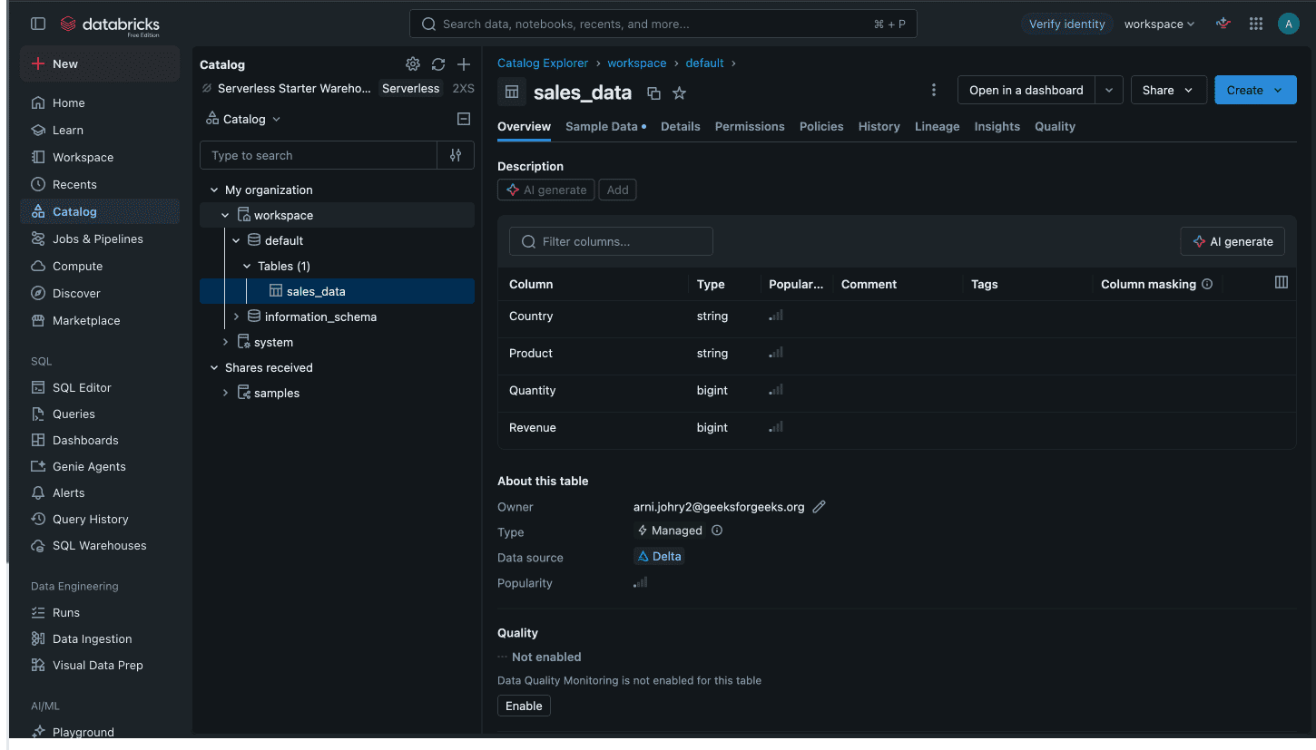1316x750 pixels.
Task: Open the Catalog view dropdown
Action: [243, 119]
